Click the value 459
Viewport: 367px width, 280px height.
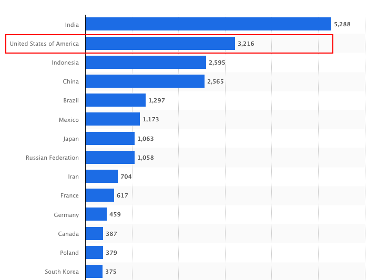pos(115,214)
